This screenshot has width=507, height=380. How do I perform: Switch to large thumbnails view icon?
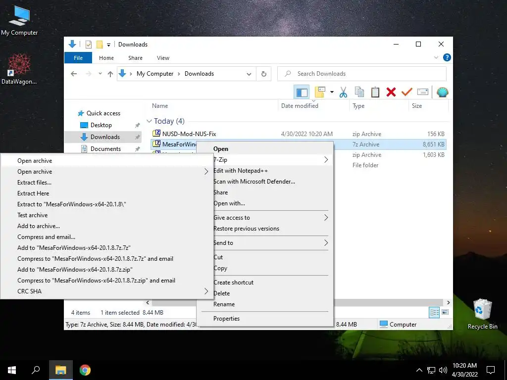pos(445,312)
